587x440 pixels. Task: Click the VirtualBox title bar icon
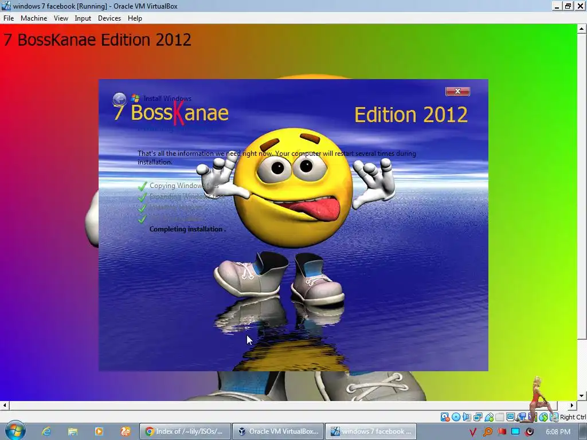click(x=6, y=6)
